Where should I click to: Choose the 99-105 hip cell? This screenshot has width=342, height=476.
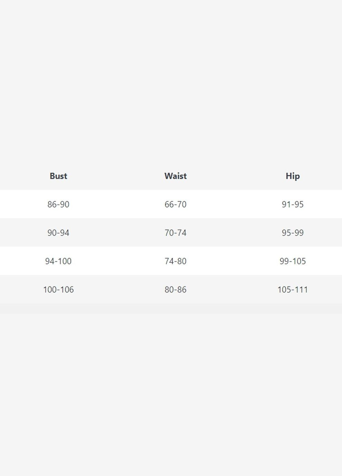pyautogui.click(x=293, y=261)
